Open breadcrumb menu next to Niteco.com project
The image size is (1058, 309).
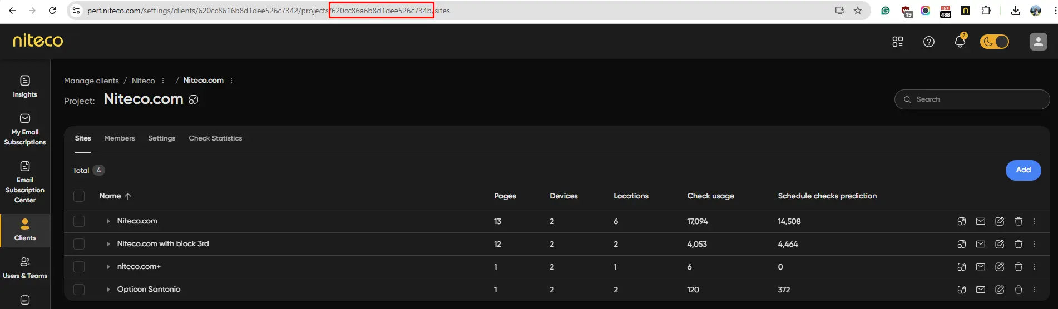231,81
